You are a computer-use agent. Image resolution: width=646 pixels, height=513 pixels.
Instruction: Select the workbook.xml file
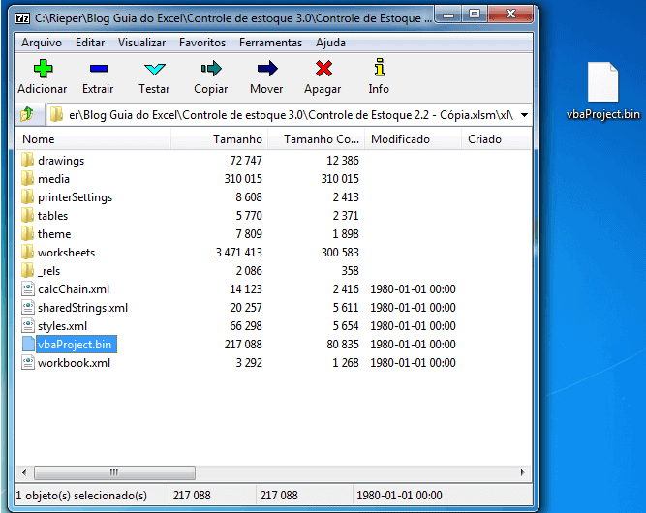[73, 363]
